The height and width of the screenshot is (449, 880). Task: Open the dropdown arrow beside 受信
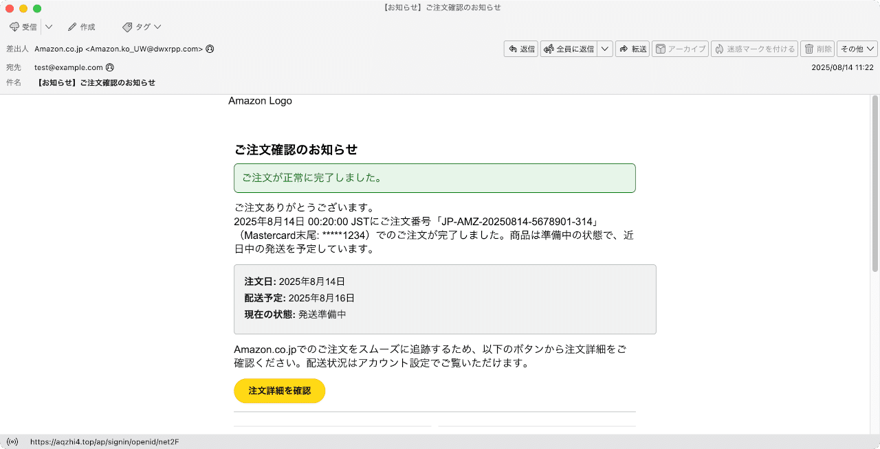point(49,27)
